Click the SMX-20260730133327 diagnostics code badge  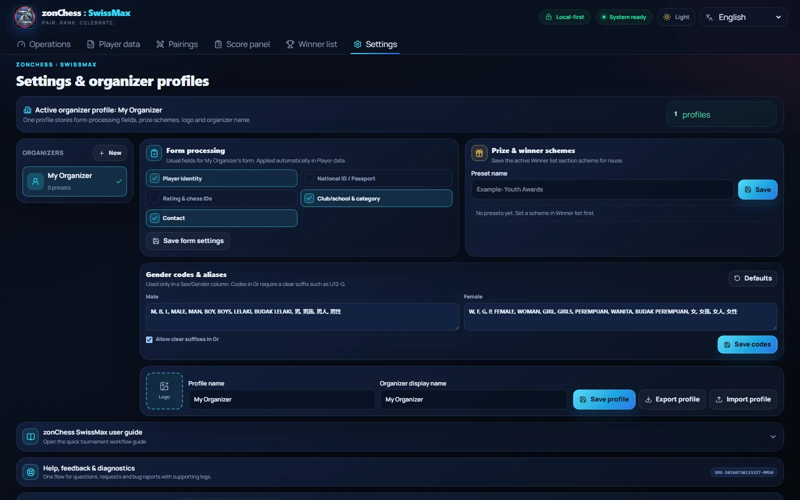click(x=743, y=472)
